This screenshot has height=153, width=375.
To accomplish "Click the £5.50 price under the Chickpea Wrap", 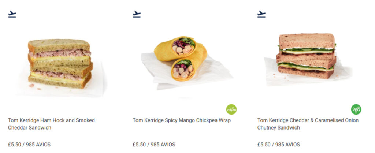I will click(139, 145).
